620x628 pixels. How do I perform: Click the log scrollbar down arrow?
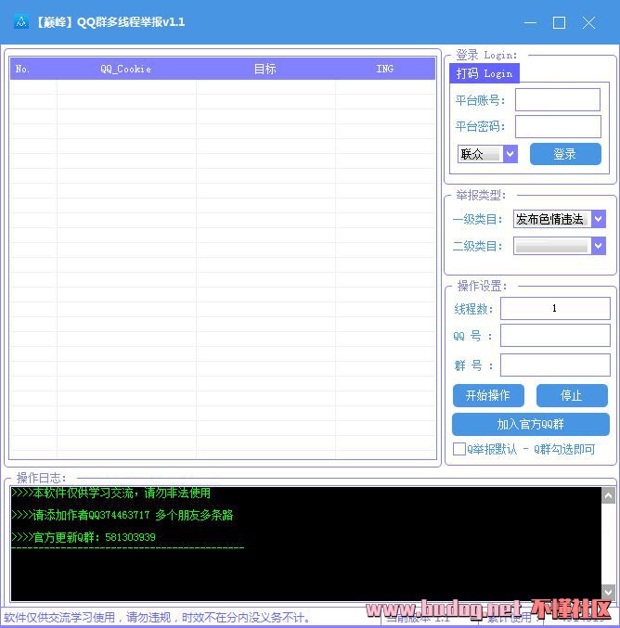(x=608, y=592)
